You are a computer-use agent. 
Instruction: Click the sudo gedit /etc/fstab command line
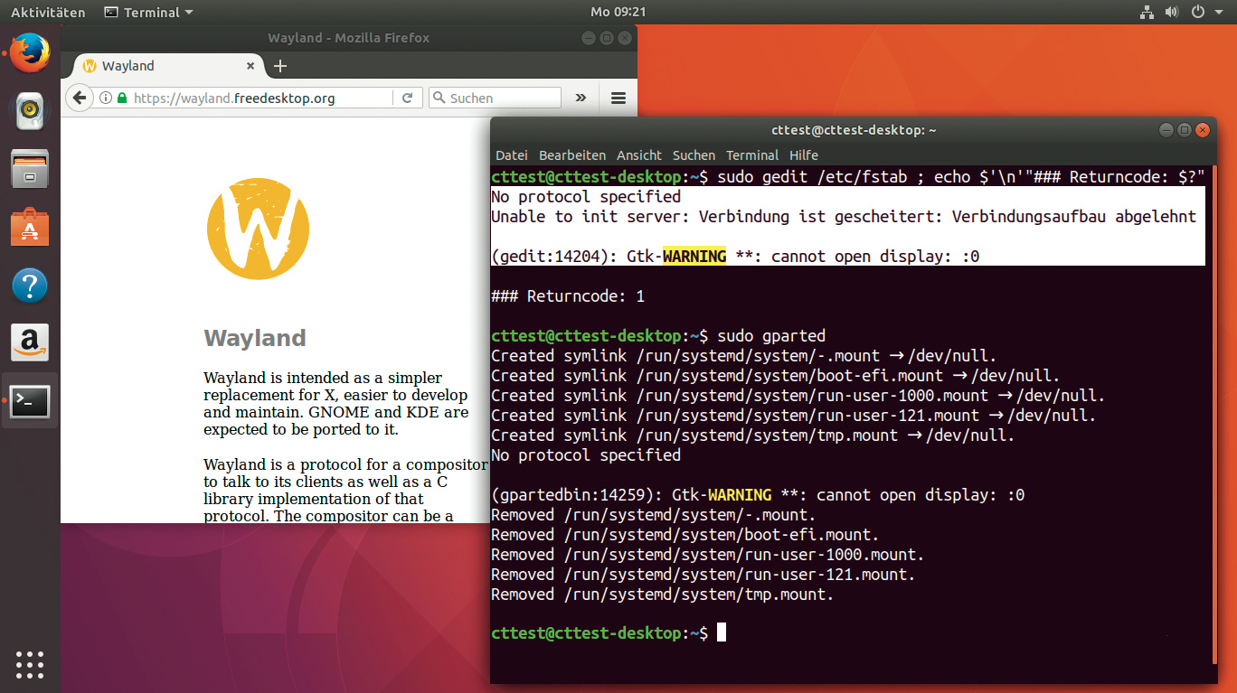coord(848,177)
